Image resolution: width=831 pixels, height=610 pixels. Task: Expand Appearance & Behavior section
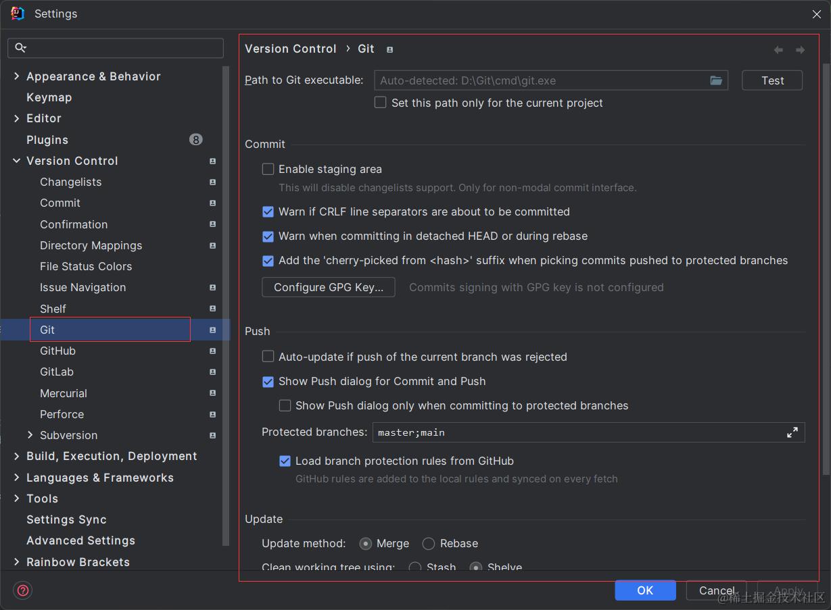click(17, 76)
